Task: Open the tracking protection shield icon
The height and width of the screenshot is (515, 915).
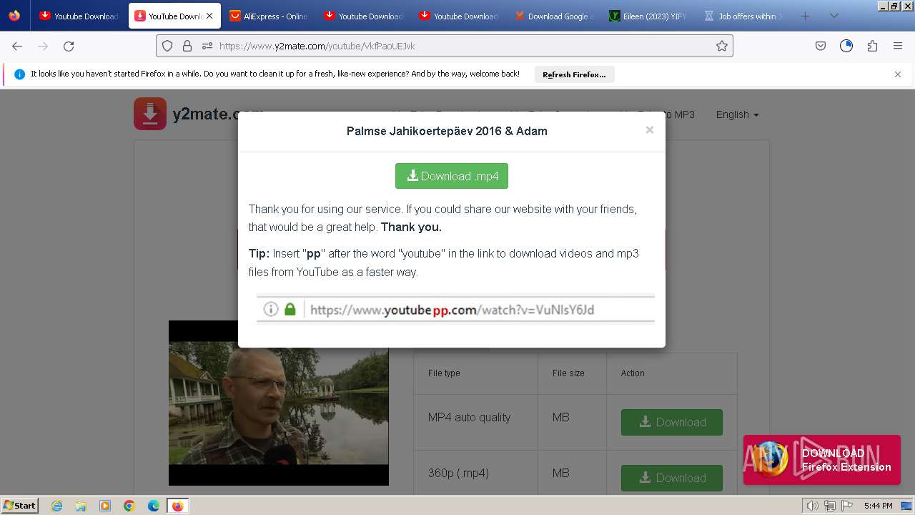Action: pos(167,46)
